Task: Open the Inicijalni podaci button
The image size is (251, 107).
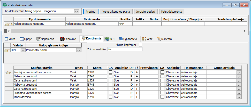Action: (x=146, y=12)
